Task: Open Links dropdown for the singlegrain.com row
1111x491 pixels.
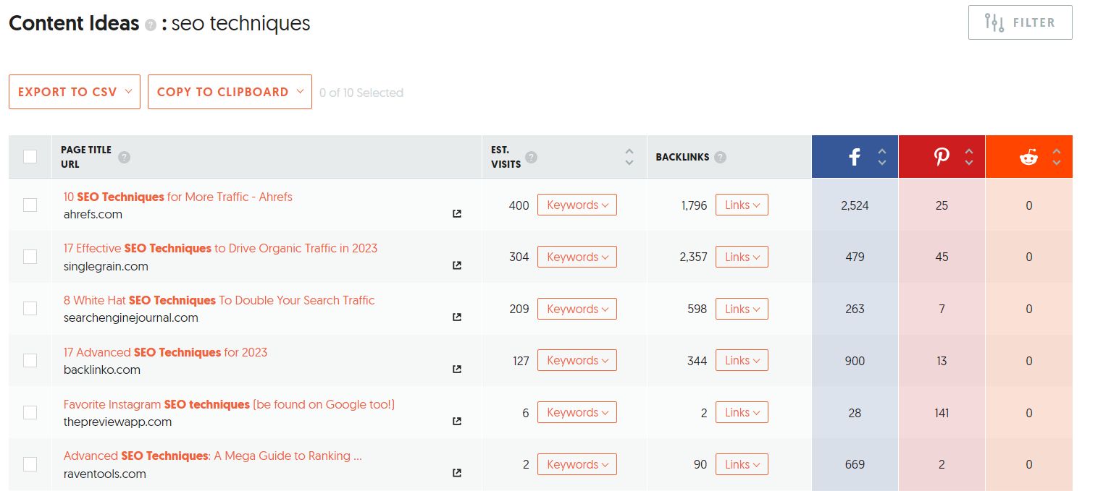Action: tap(742, 257)
